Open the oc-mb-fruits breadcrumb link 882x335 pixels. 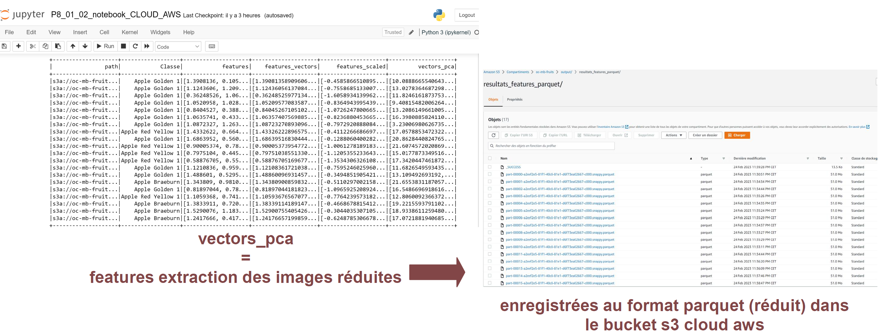pos(545,72)
